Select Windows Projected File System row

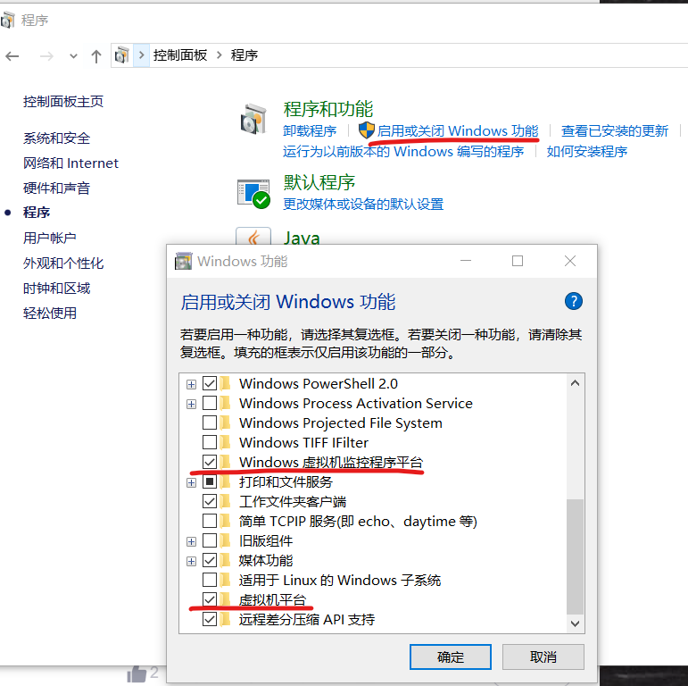tap(341, 422)
